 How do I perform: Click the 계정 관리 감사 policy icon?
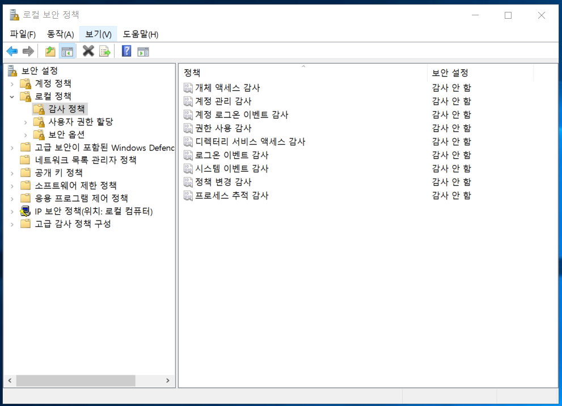click(x=188, y=102)
